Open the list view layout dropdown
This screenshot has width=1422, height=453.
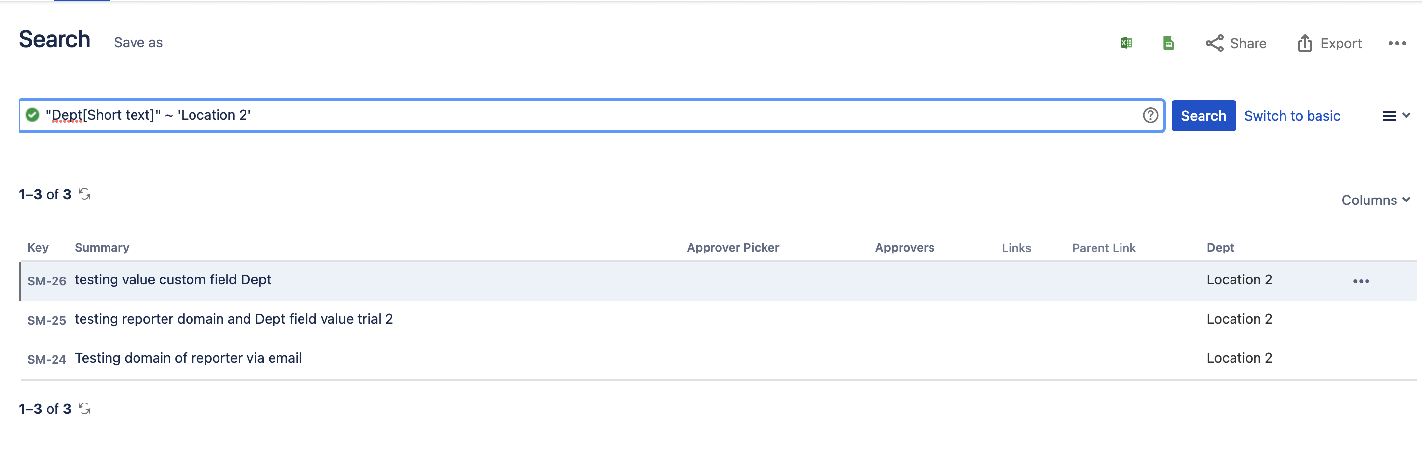coord(1396,115)
